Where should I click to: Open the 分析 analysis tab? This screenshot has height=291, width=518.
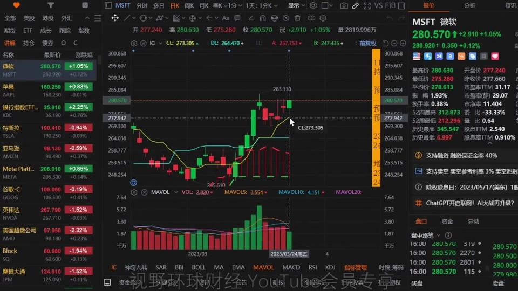pos(469,5)
